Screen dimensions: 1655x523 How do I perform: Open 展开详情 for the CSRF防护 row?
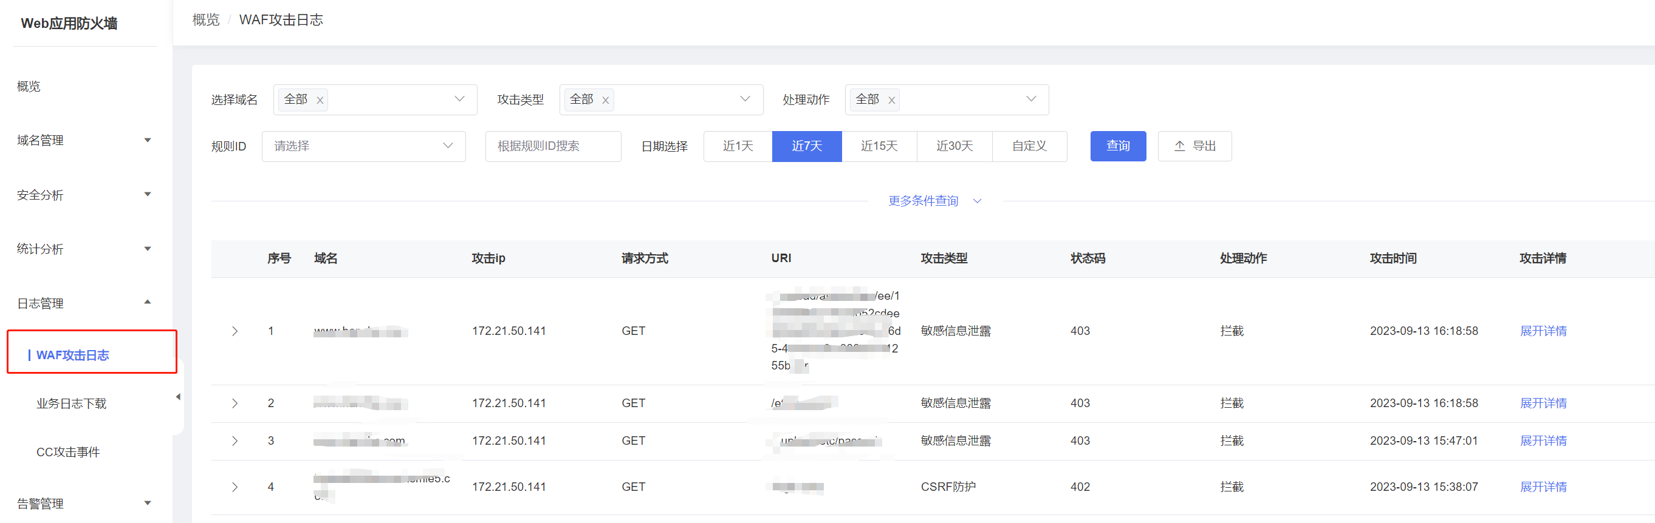tap(1543, 487)
